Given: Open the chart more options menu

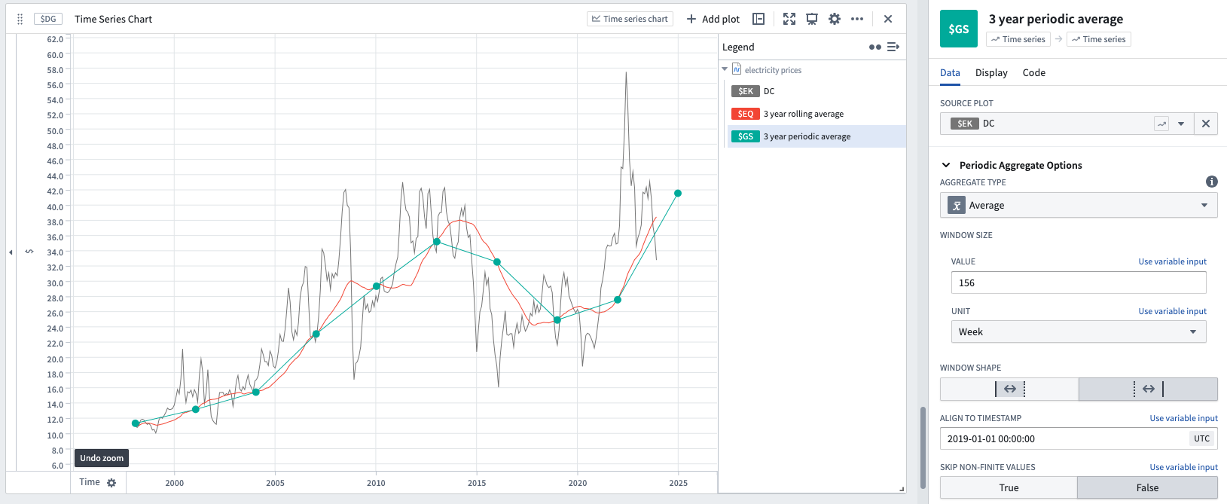Looking at the screenshot, I should coord(857,19).
